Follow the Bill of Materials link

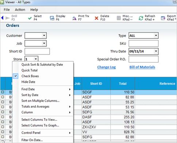click(x=142, y=67)
